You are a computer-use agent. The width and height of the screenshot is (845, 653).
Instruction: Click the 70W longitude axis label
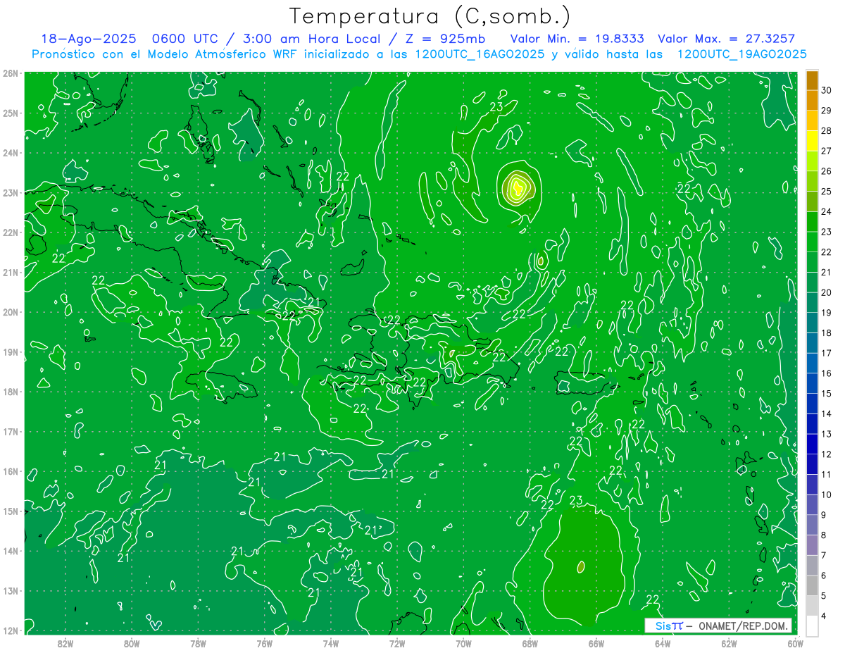463,642
